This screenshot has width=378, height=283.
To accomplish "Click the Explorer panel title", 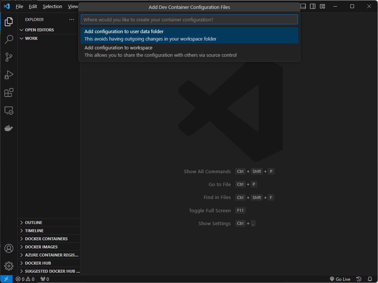I will pos(34,20).
